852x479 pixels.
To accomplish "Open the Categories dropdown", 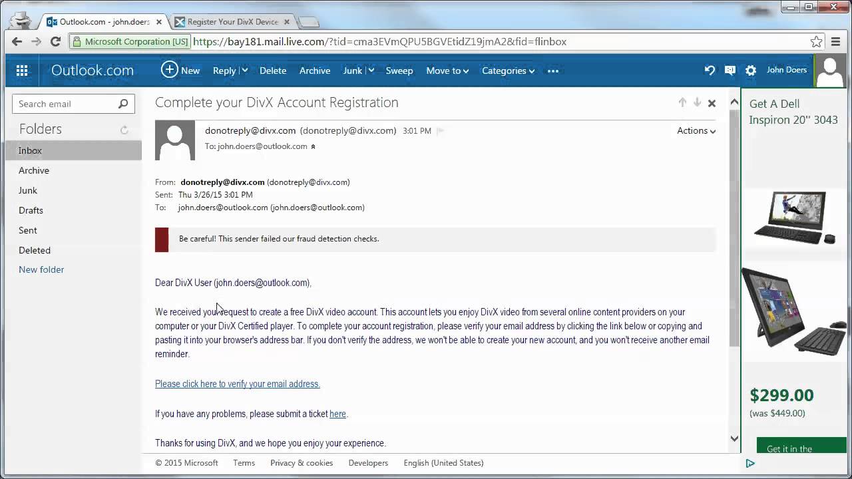I will (509, 71).
